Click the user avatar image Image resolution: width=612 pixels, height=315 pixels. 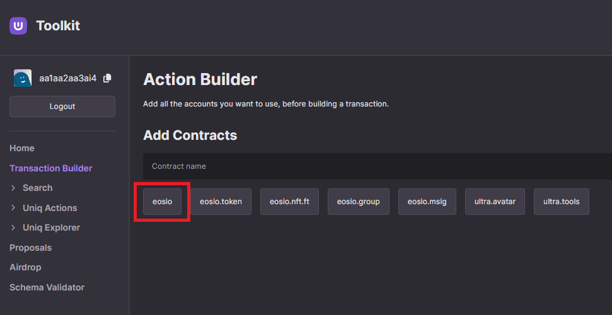click(23, 78)
